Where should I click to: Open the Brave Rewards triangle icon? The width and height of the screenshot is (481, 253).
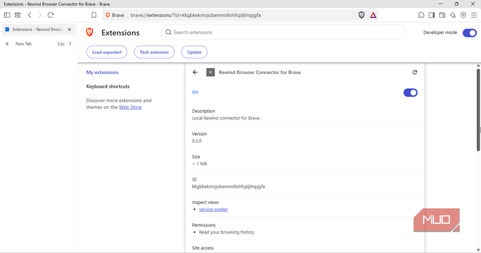(373, 15)
